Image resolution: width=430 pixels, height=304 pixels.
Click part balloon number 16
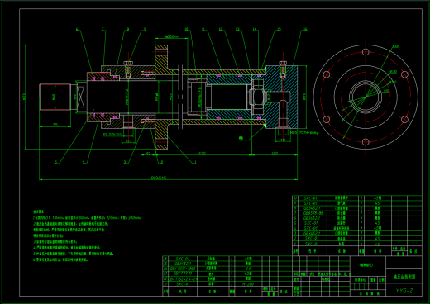(x=305, y=29)
